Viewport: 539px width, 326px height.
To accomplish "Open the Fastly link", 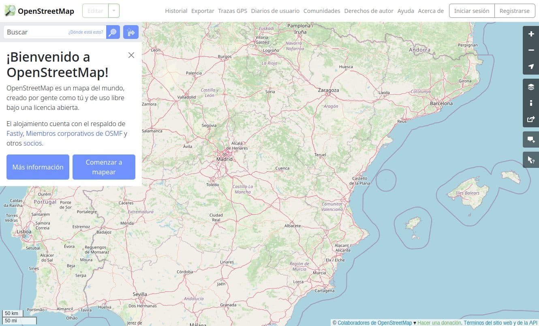I will tap(15, 133).
